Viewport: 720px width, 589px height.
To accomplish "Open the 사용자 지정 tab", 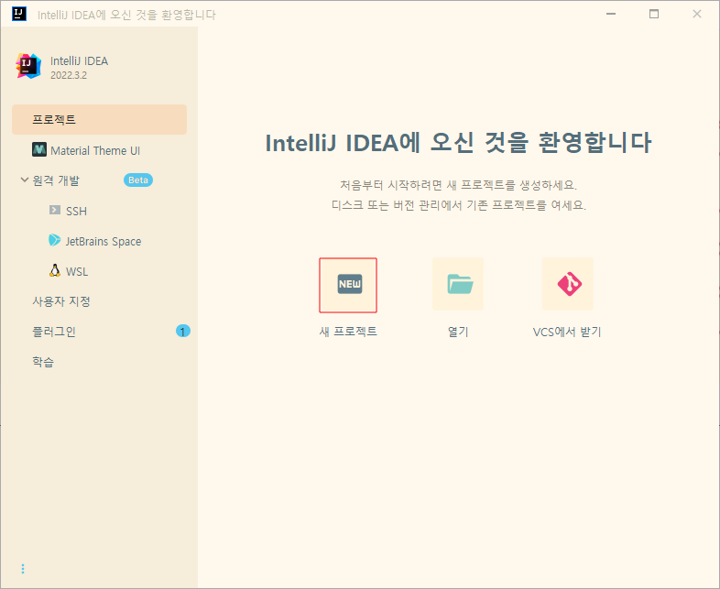I will [x=99, y=301].
